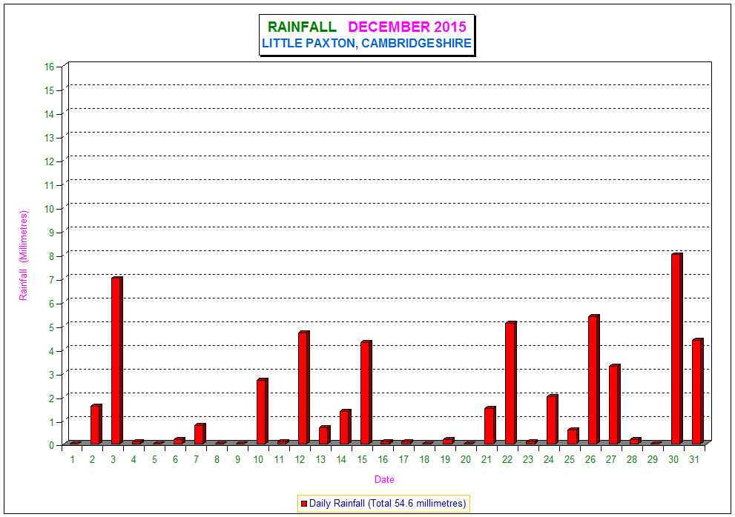Click the rainfall bar for date 21
Image resolution: width=735 pixels, height=517 pixels.
(x=490, y=426)
